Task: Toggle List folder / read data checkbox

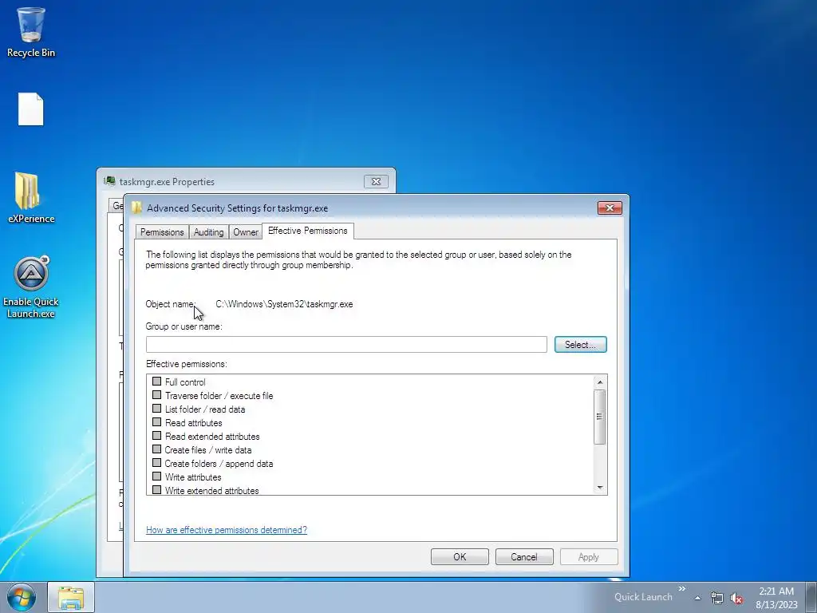Action: point(157,409)
